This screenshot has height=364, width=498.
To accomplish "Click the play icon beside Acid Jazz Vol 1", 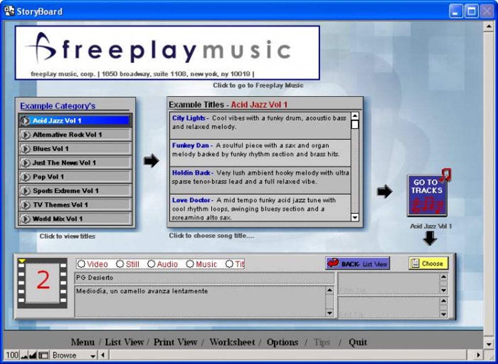I will [25, 121].
